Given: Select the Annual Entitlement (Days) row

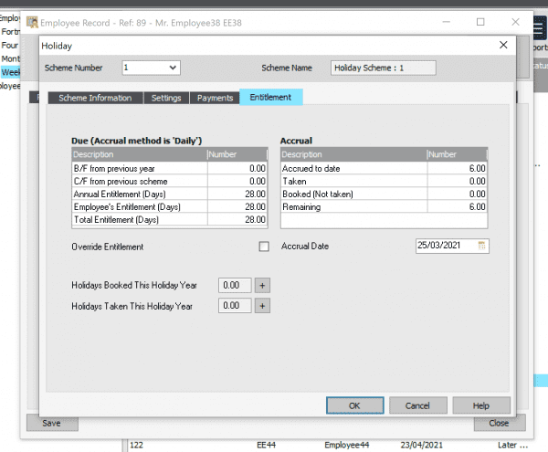Looking at the screenshot, I should pos(170,194).
